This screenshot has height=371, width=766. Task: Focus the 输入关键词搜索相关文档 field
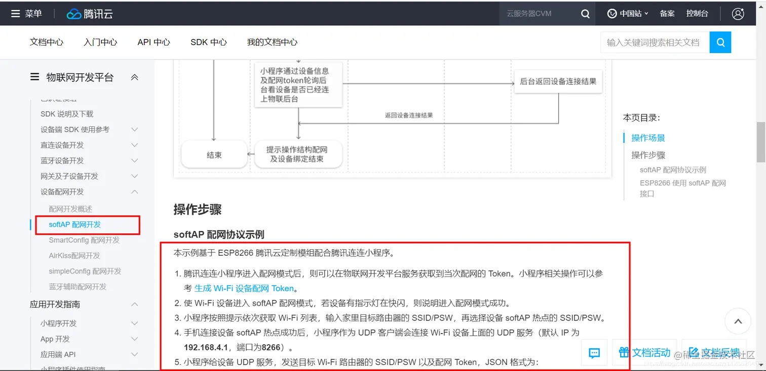[655, 42]
